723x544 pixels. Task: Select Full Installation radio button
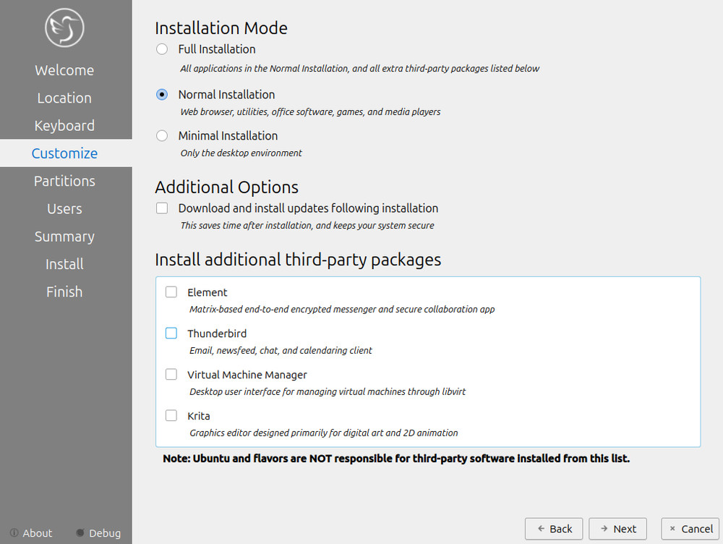pyautogui.click(x=163, y=50)
